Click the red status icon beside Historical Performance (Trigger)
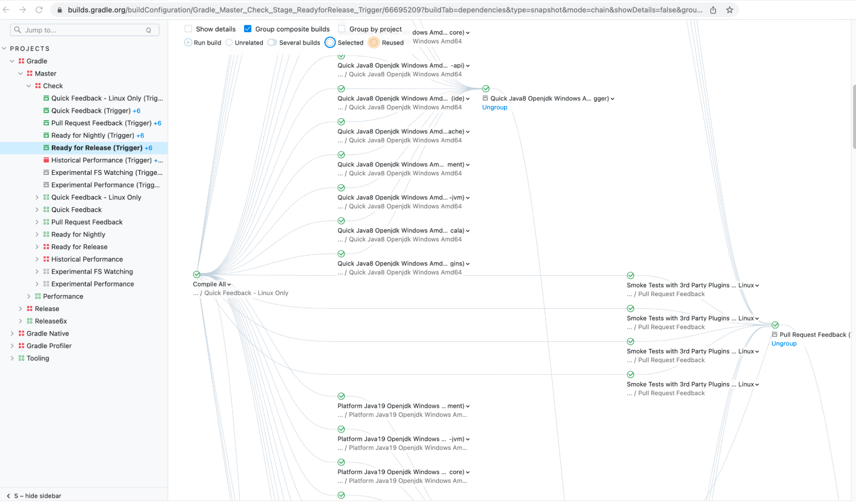 coord(46,160)
